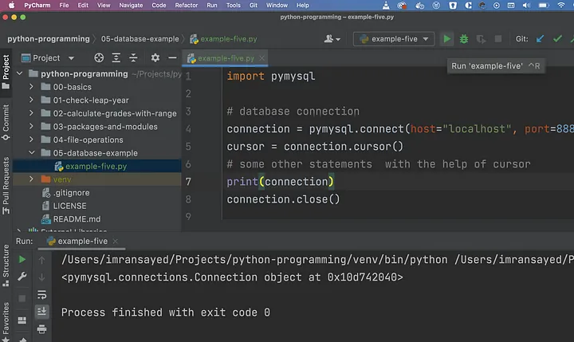This screenshot has width=574, height=342.
Task: Toggle soft-wrap in Run console
Action: click(41, 294)
